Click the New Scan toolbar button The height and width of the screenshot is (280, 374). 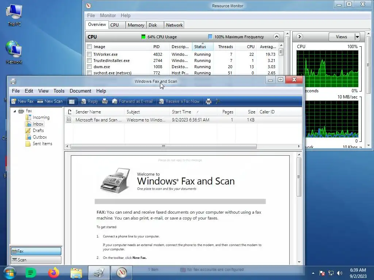click(50, 101)
